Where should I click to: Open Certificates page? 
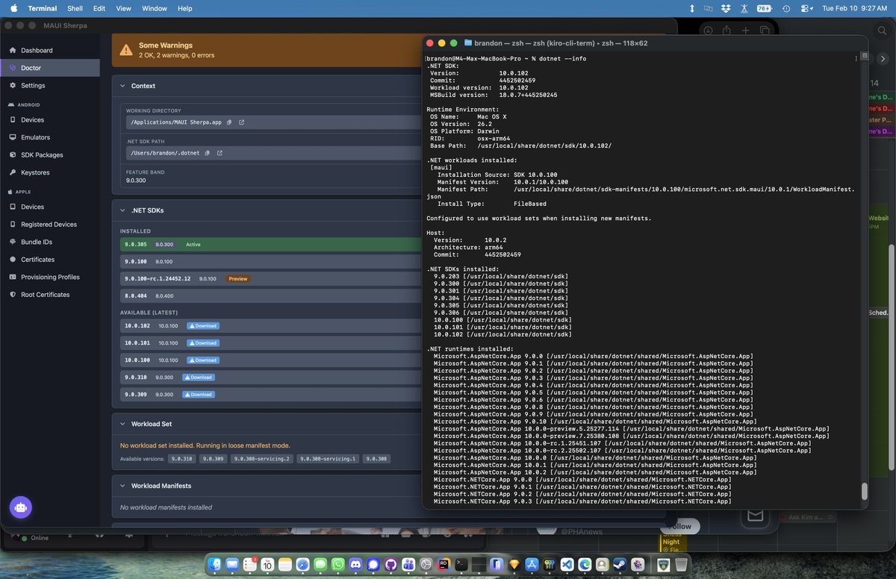[49, 259]
